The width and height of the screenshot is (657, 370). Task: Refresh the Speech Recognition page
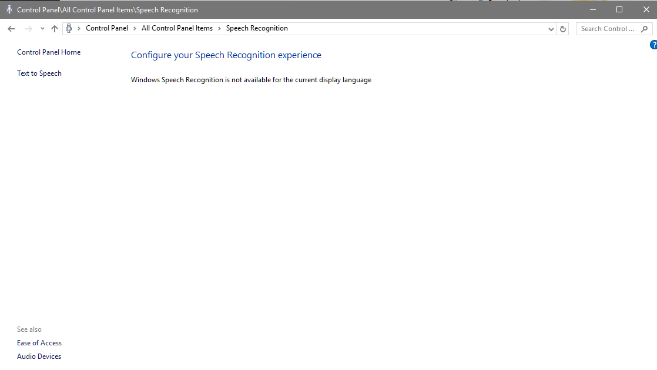coord(563,29)
